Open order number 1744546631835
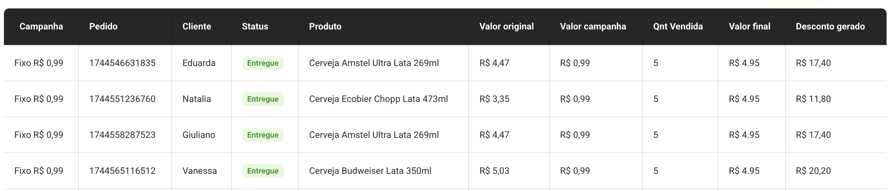 tap(122, 63)
